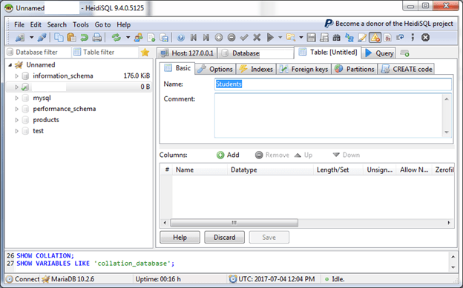Click the Name field containing Students
This screenshot has width=463, height=288.
point(333,84)
